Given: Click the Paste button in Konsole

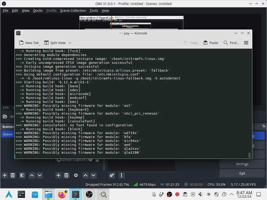Looking at the screenshot, I should pyautogui.click(x=211, y=43).
